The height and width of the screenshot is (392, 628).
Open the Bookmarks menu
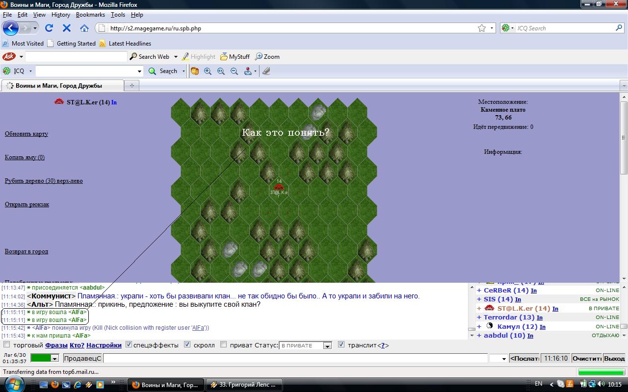click(x=90, y=15)
